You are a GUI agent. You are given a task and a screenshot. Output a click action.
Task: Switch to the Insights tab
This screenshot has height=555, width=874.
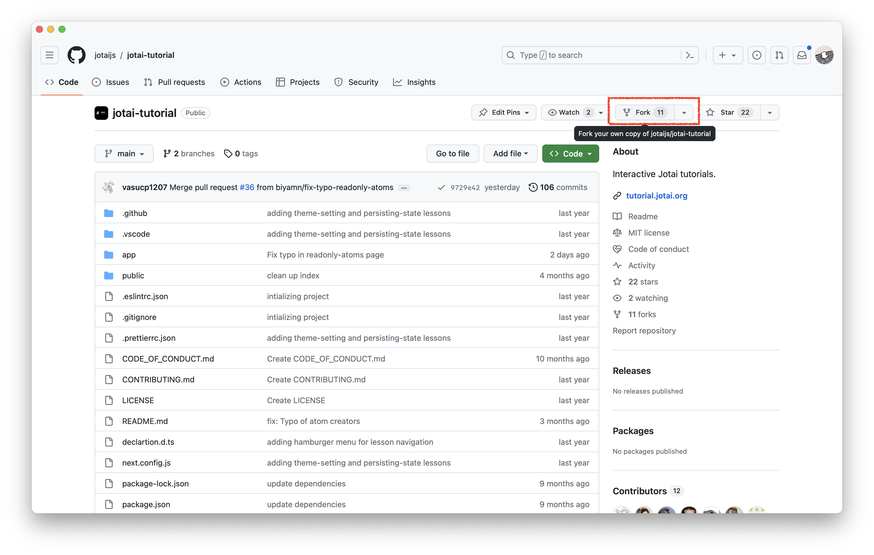pos(414,82)
